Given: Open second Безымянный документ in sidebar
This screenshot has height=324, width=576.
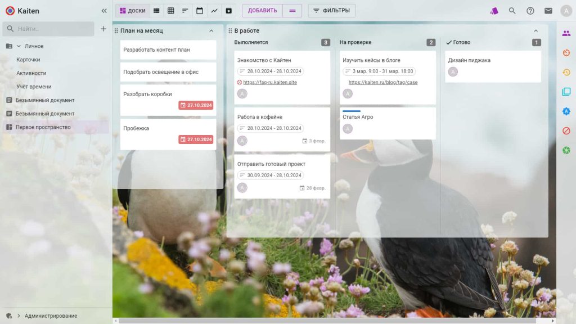Looking at the screenshot, I should pos(45,114).
